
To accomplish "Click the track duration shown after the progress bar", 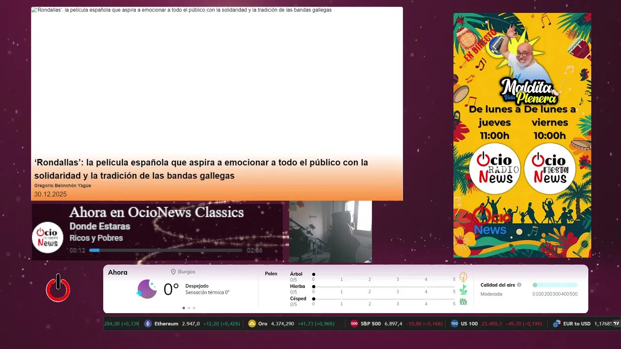I will pyautogui.click(x=255, y=251).
